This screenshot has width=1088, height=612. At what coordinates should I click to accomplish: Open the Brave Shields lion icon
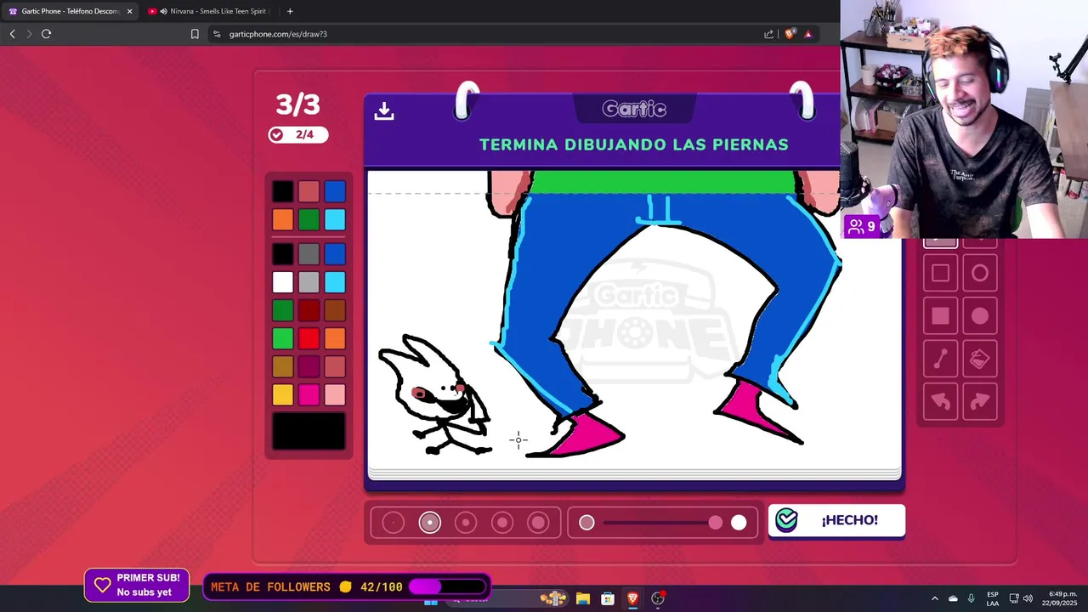[x=790, y=34]
